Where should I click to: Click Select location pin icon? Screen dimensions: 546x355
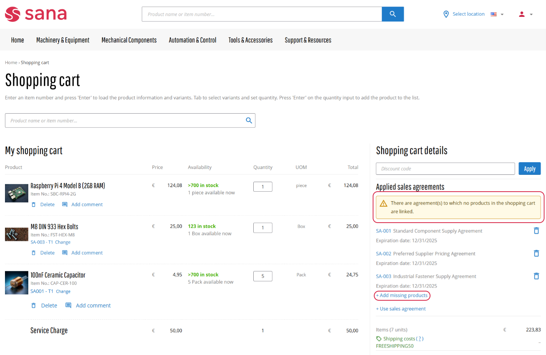coord(446,14)
